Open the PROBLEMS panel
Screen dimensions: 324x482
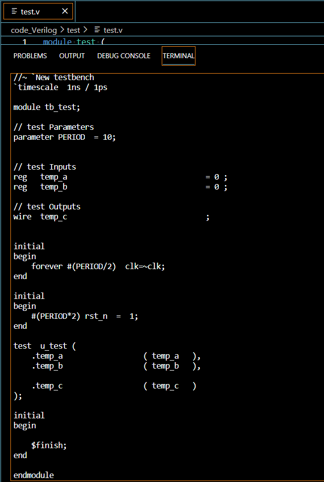(x=30, y=56)
